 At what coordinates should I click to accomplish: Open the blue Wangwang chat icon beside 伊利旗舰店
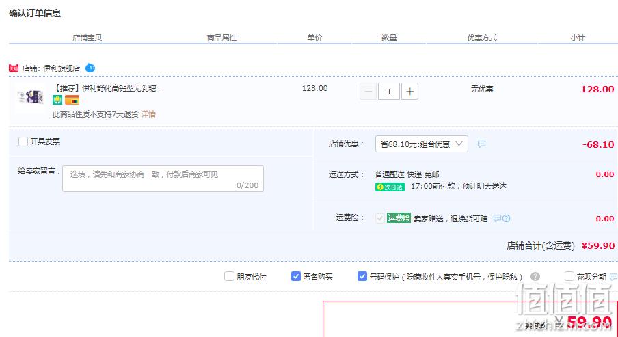pyautogui.click(x=90, y=68)
